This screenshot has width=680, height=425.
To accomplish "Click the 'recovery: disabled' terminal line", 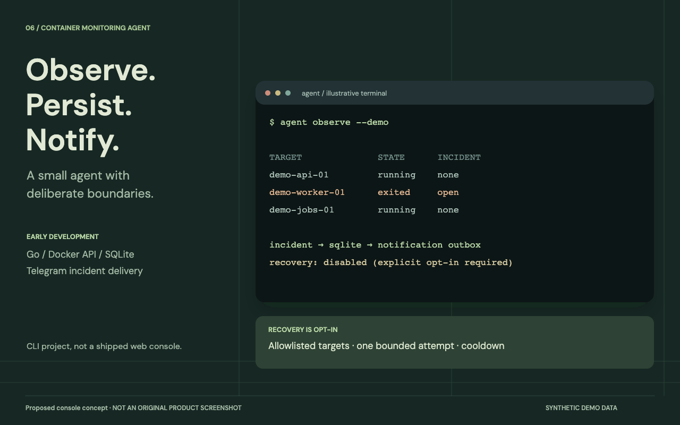I will (x=391, y=262).
